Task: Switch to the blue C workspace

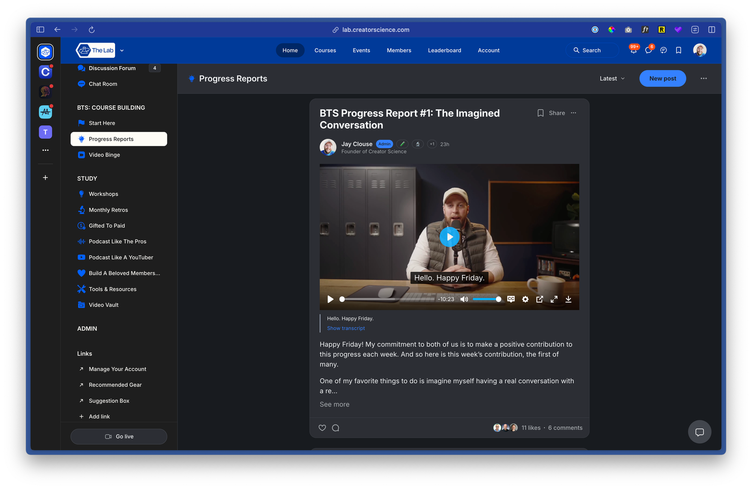Action: 45,72
